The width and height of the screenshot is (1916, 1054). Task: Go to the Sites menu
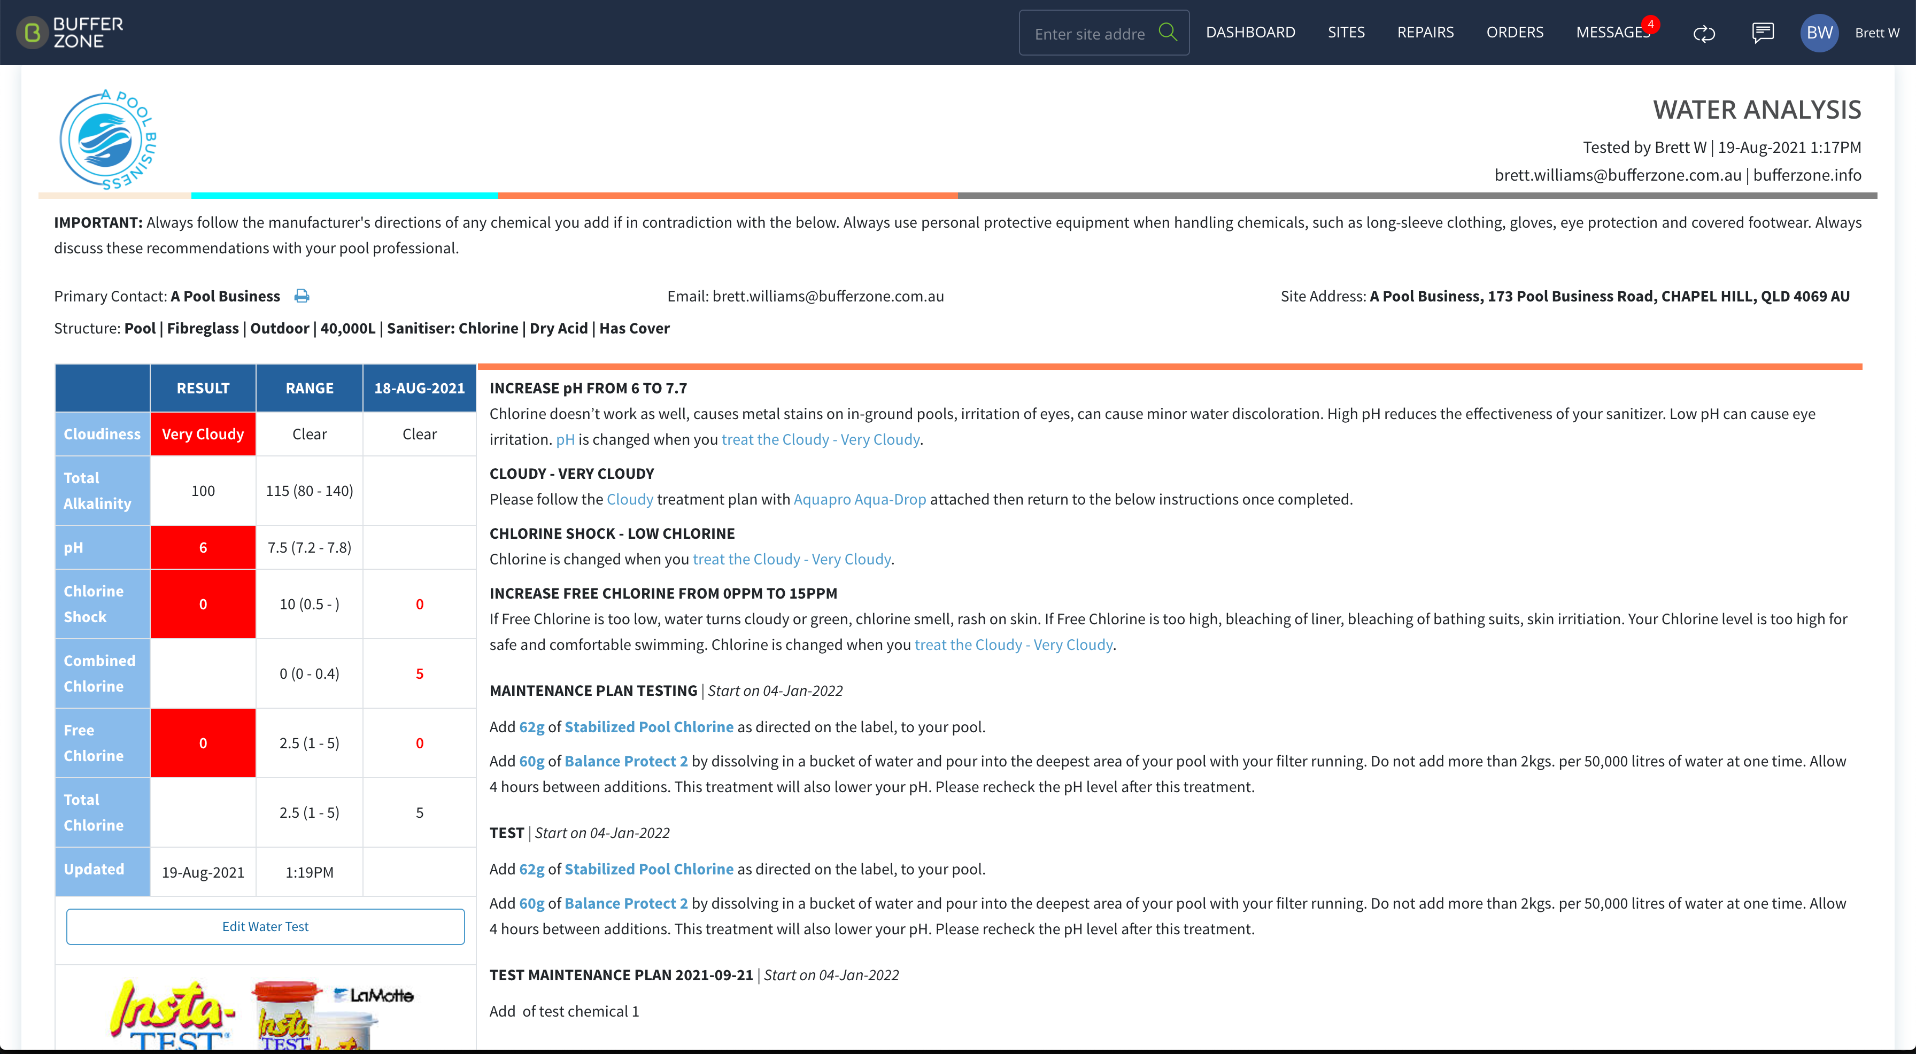coord(1346,32)
